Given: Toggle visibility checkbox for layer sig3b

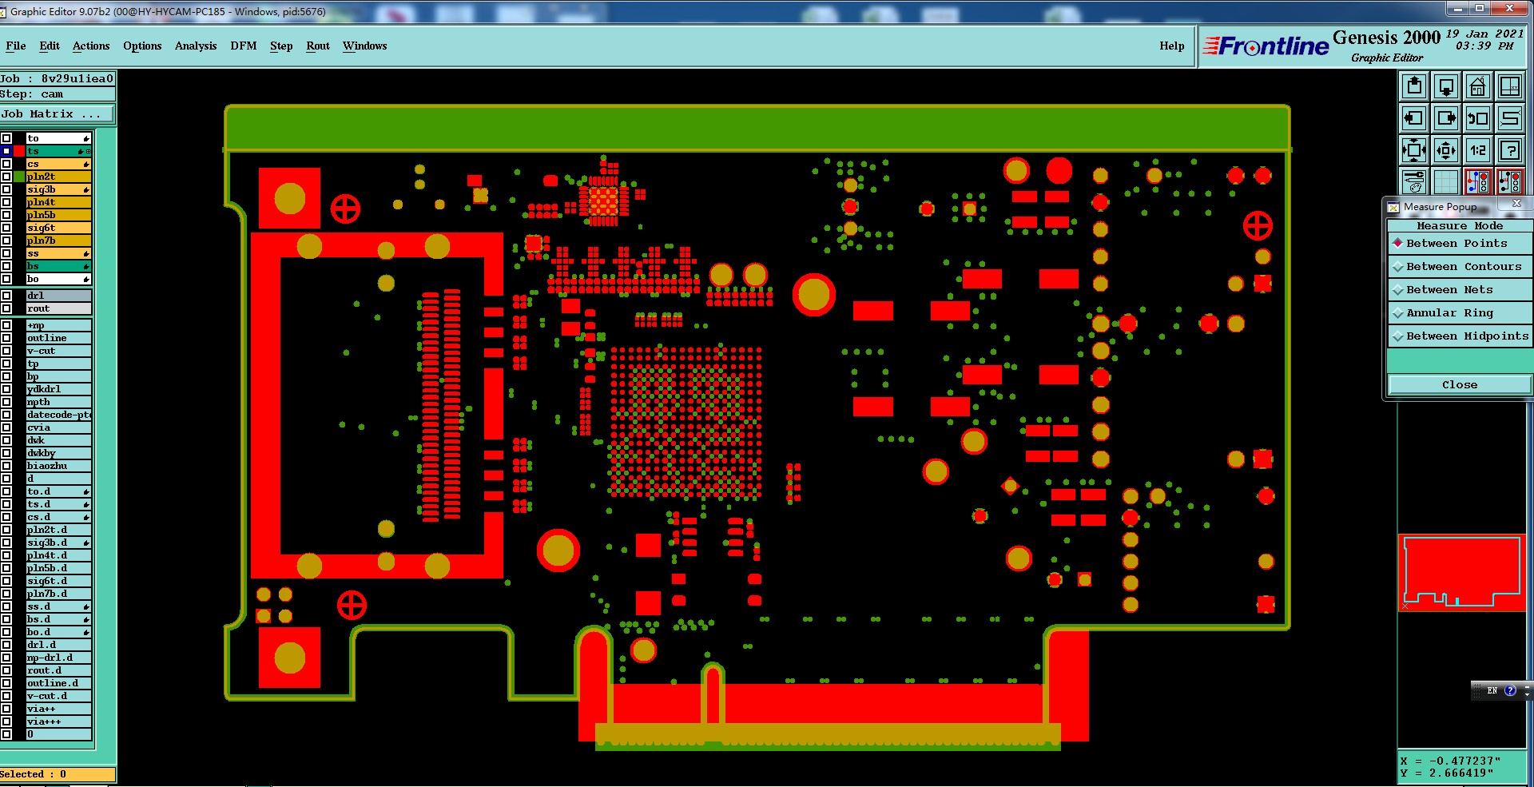Looking at the screenshot, I should click(x=6, y=189).
